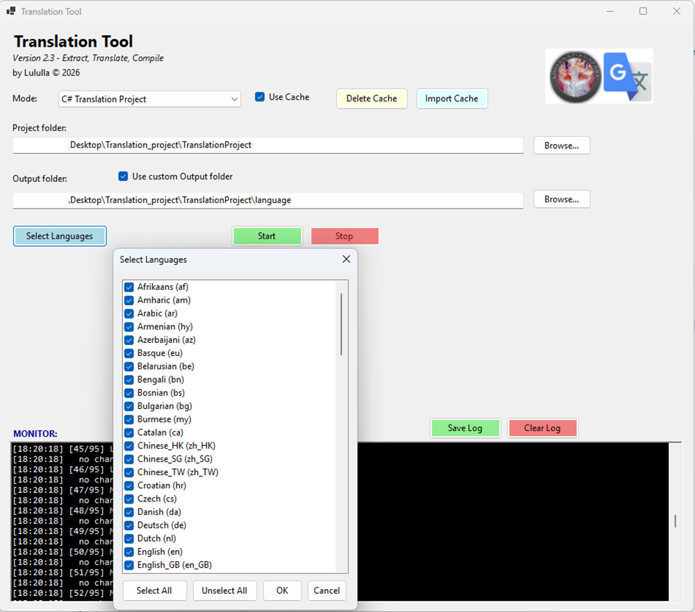The image size is (695, 612).
Task: Uncheck the Chinese_TW (zh_TW) checkbox
Action: click(129, 472)
